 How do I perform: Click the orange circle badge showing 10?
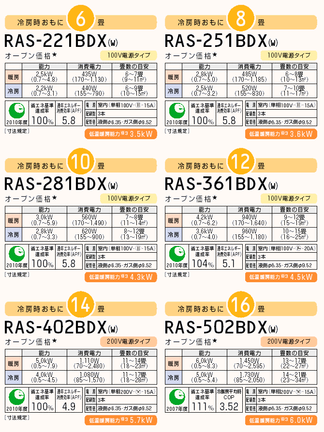(x=81, y=162)
